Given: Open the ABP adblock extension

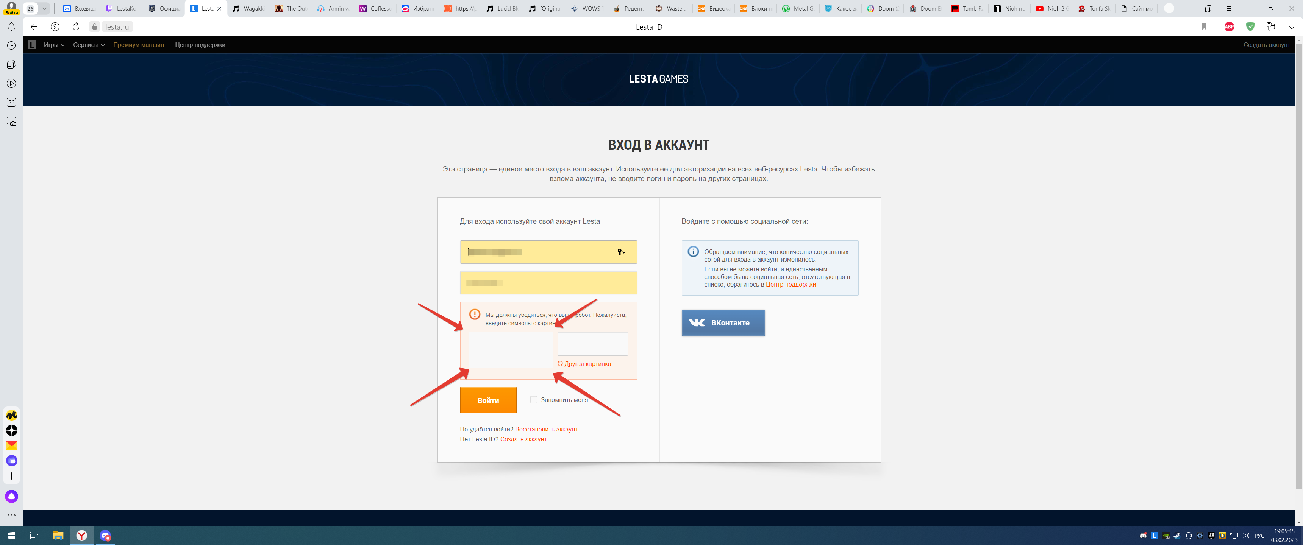Looking at the screenshot, I should (x=1229, y=27).
